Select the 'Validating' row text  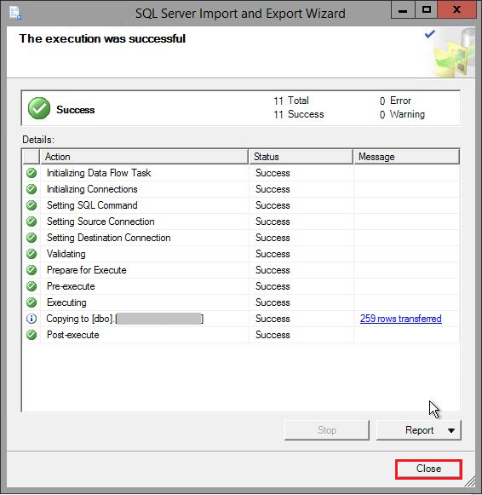[x=66, y=254]
